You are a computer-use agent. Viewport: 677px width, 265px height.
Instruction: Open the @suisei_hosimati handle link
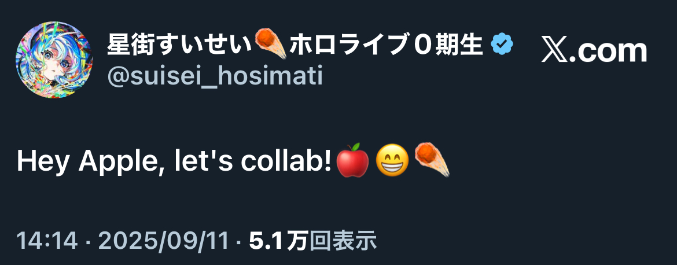215,78
